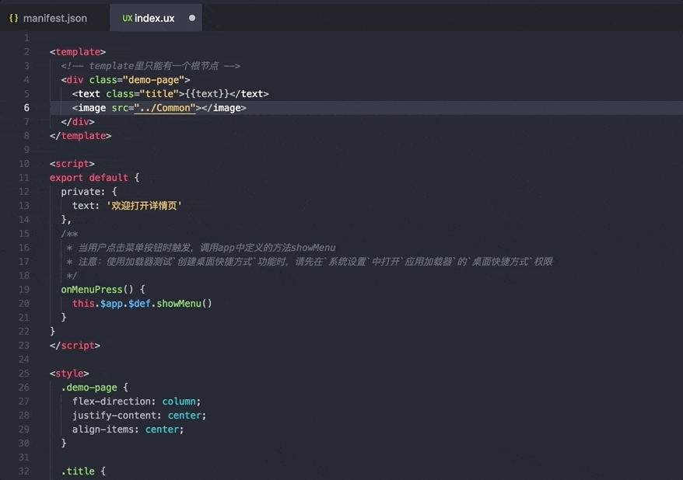Click the UX file icon on index.ux tab
Screen dimensions: 683x480
pyautogui.click(x=128, y=19)
